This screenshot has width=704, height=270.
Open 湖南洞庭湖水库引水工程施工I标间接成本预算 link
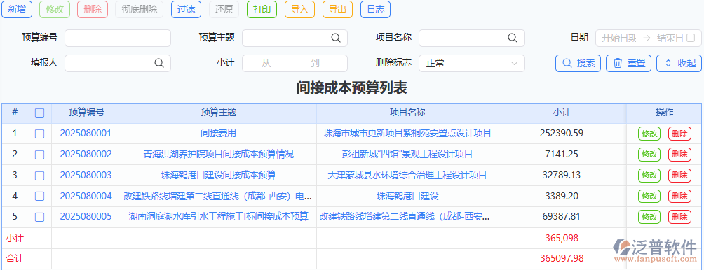219,217
